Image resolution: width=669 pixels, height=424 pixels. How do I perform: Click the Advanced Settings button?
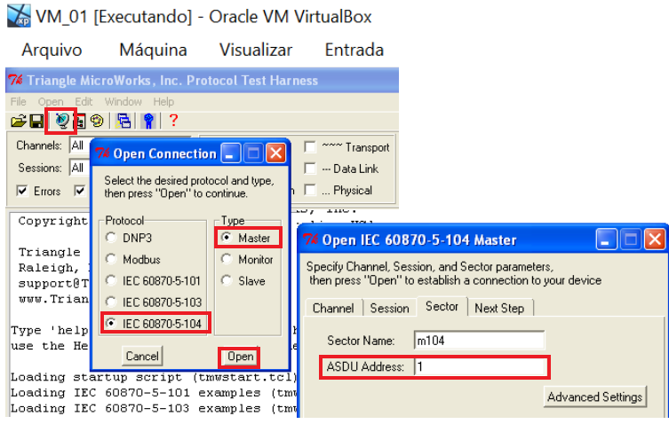[x=594, y=397]
